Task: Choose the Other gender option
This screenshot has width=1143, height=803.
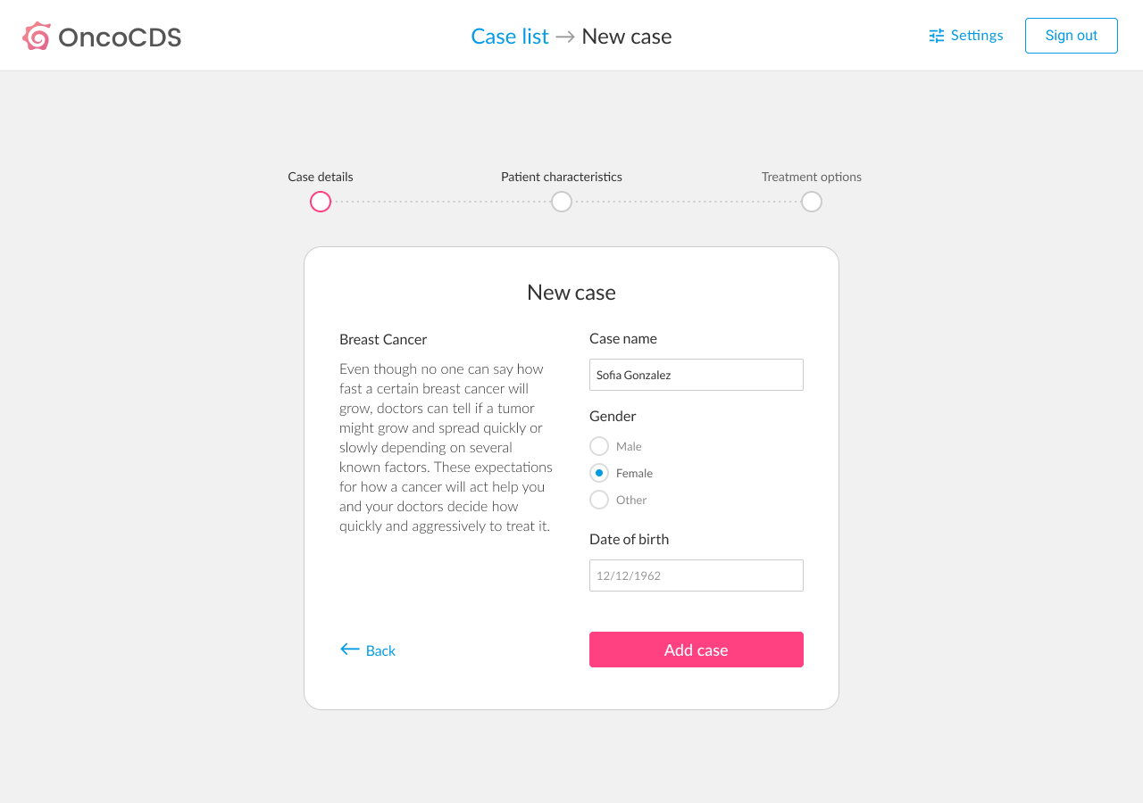Action: [x=599, y=500]
